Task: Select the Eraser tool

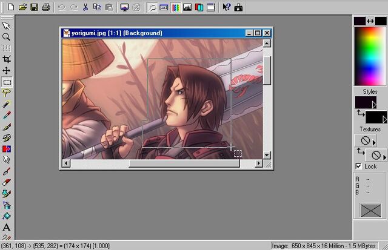Action: [7, 182]
